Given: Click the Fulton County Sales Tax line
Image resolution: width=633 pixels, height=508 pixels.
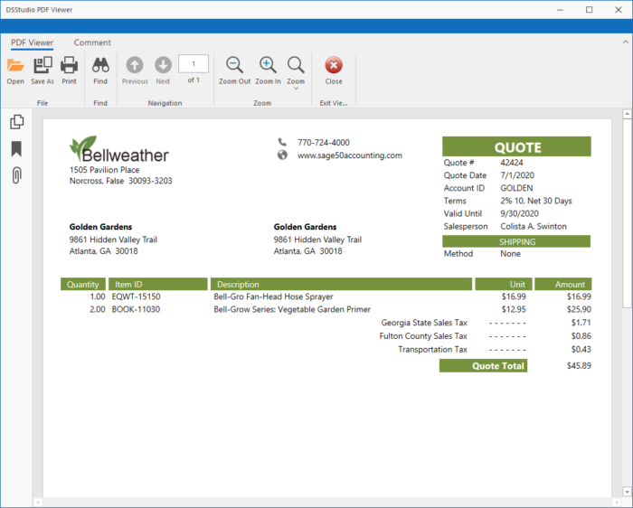Looking at the screenshot, I should (423, 336).
